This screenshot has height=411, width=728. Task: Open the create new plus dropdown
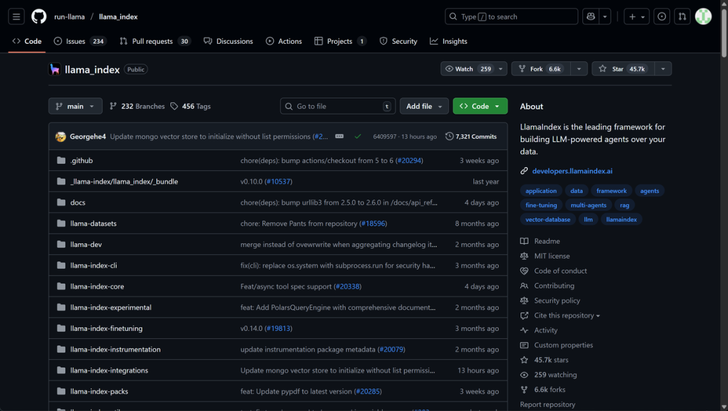pos(636,17)
